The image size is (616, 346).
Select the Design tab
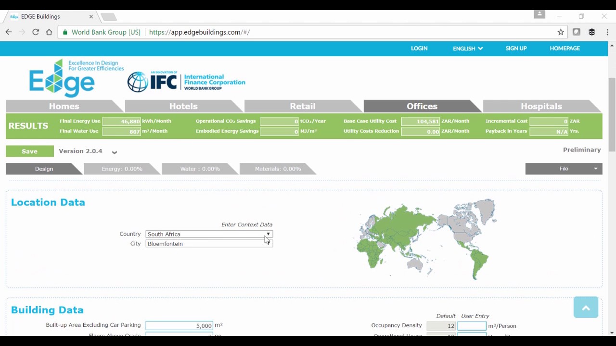coord(44,169)
